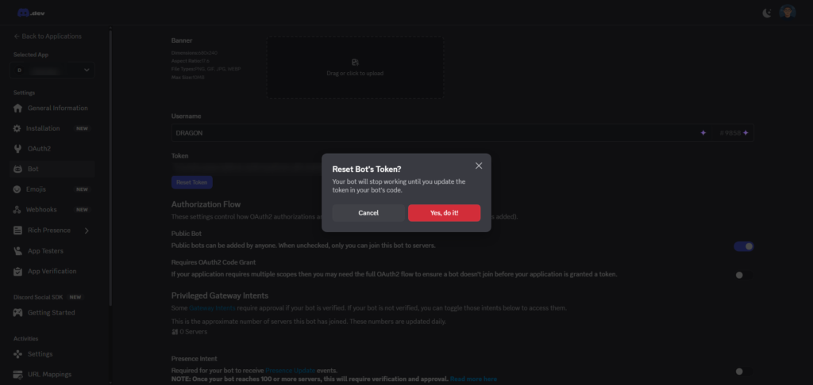This screenshot has width=813, height=385.
Task: Select the Bot sidebar item
Action: (x=52, y=169)
